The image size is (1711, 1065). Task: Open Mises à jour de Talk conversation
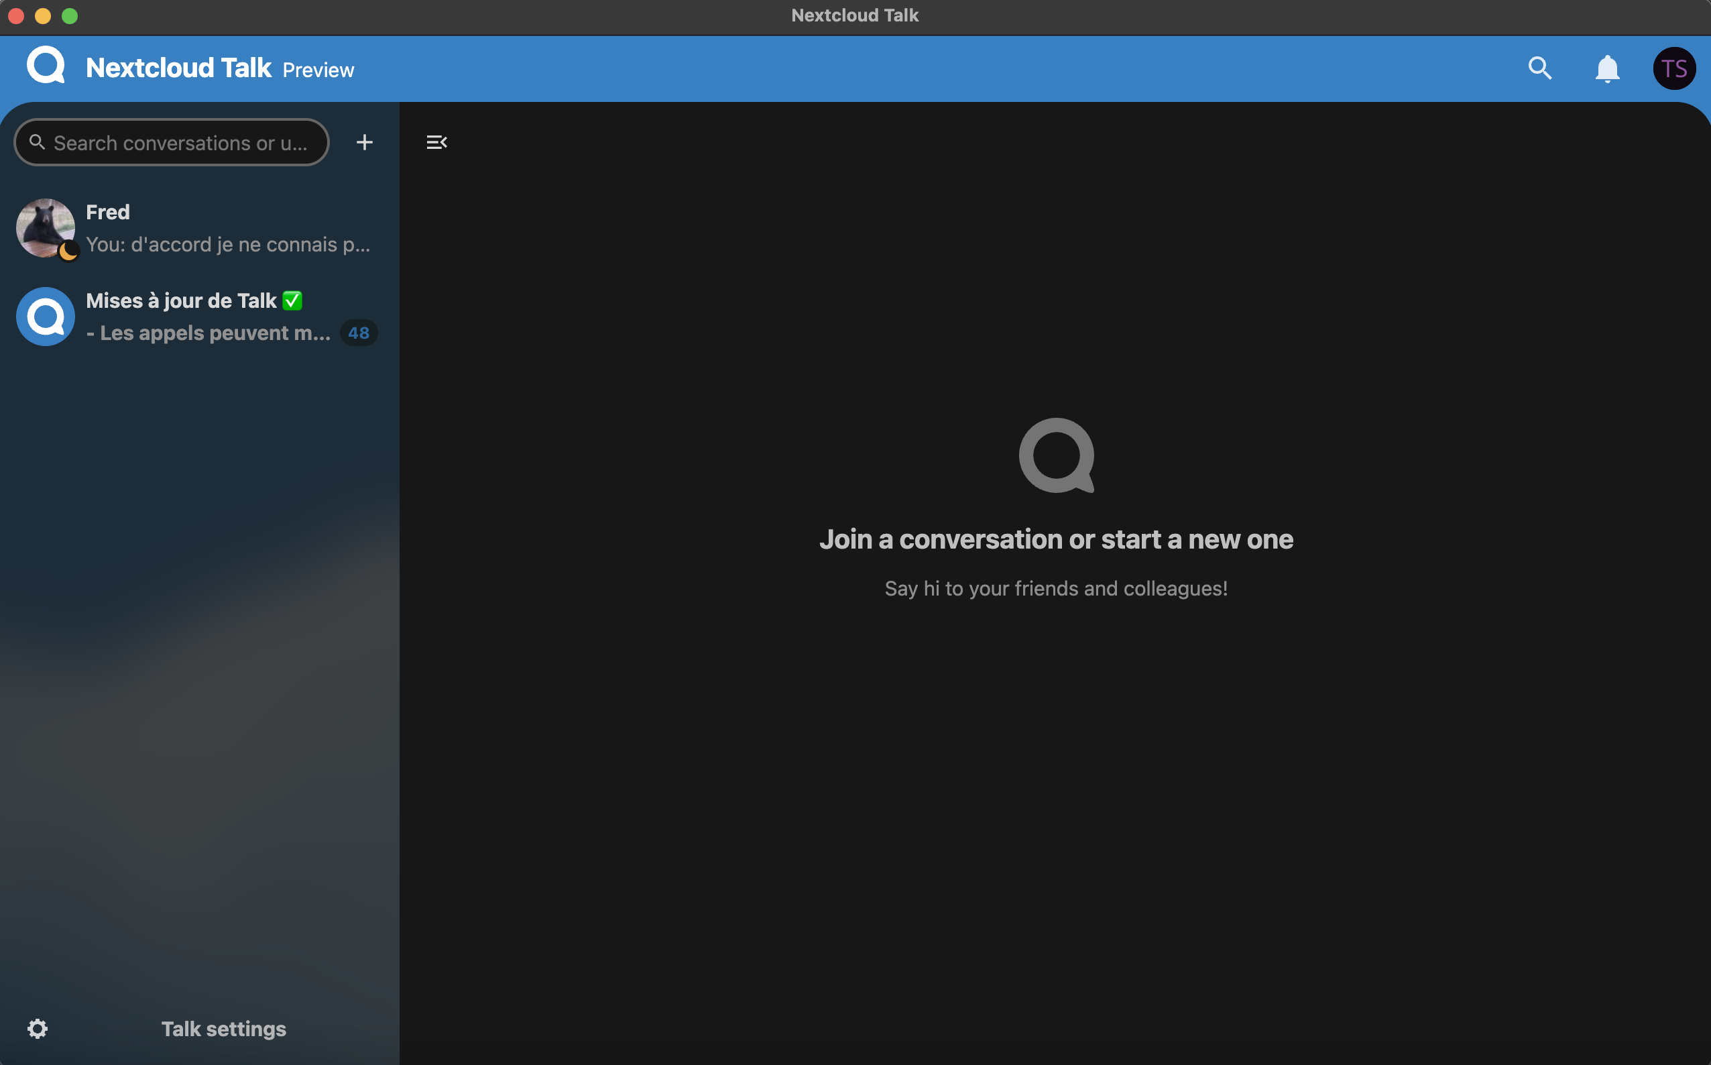click(x=181, y=300)
